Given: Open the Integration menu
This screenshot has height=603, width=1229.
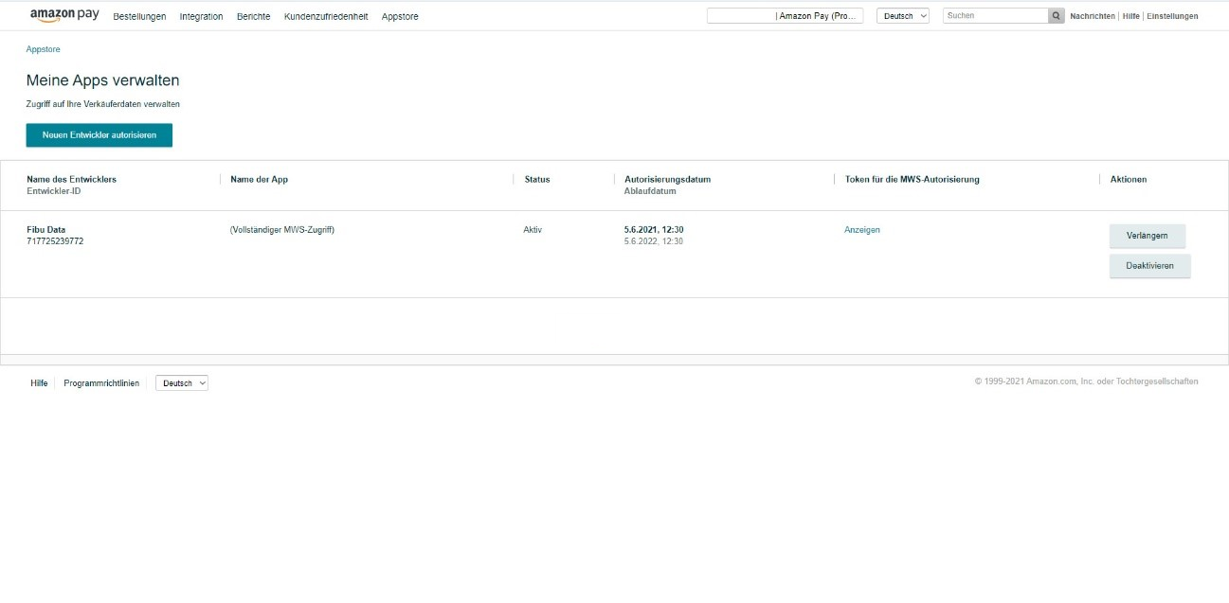Looking at the screenshot, I should [201, 17].
